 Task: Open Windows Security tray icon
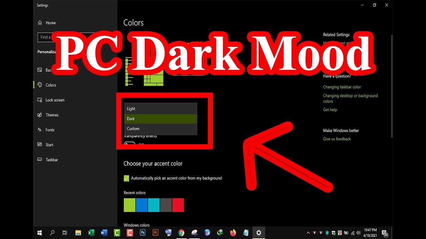333,233
